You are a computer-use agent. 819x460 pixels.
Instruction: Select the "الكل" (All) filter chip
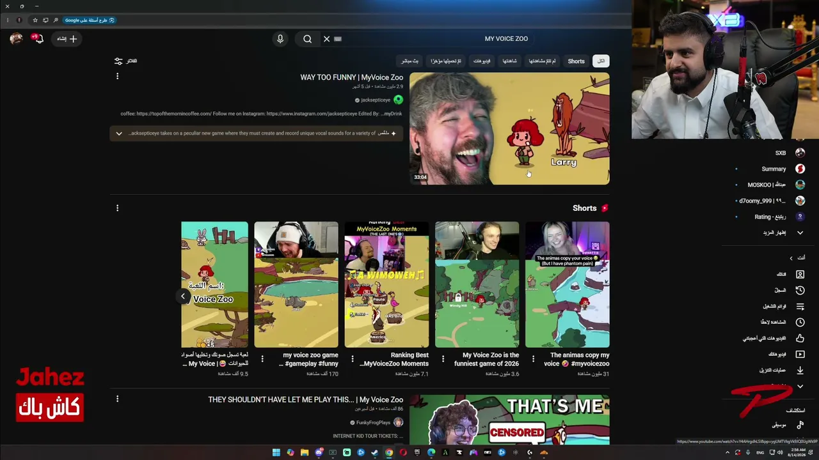point(600,61)
